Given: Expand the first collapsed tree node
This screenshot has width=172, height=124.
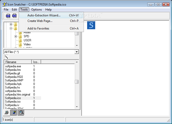Looking at the screenshot, I should pyautogui.click(x=11, y=24).
